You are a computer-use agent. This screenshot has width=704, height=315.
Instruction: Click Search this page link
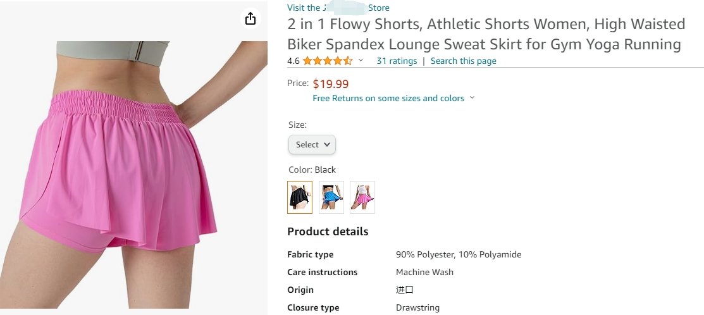pos(464,61)
